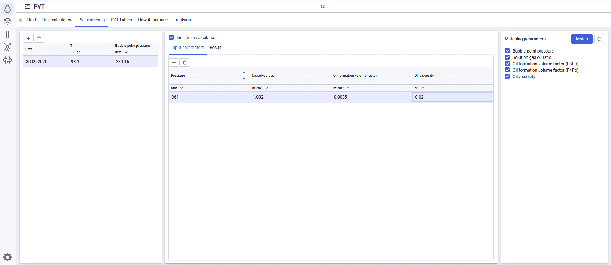Viewport: 611px width, 265px height.
Task: Click the Match button
Action: [582, 39]
